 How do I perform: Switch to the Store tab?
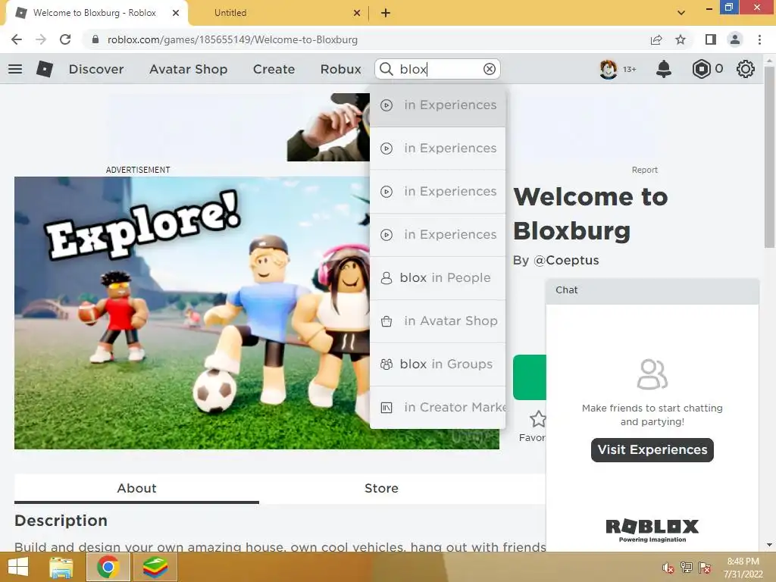click(381, 489)
